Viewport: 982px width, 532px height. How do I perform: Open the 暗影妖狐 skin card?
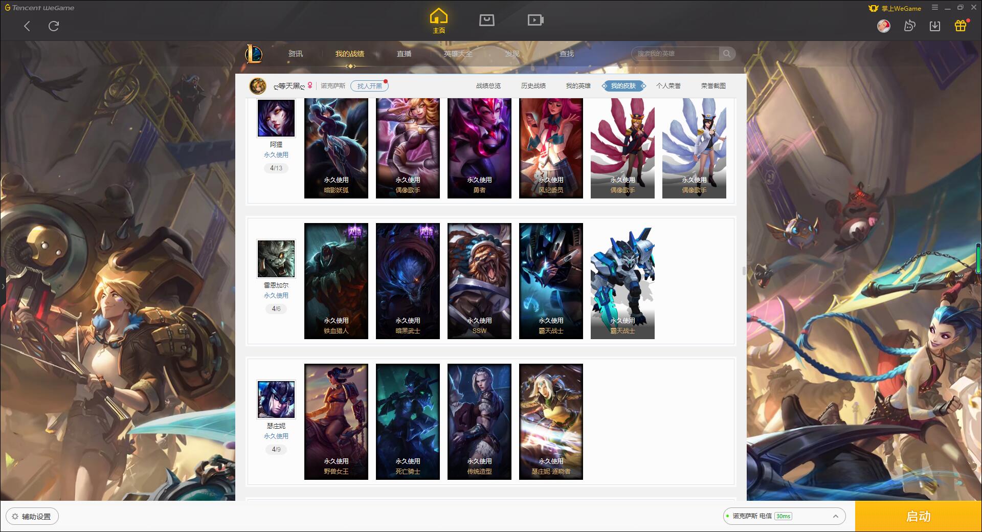336,148
